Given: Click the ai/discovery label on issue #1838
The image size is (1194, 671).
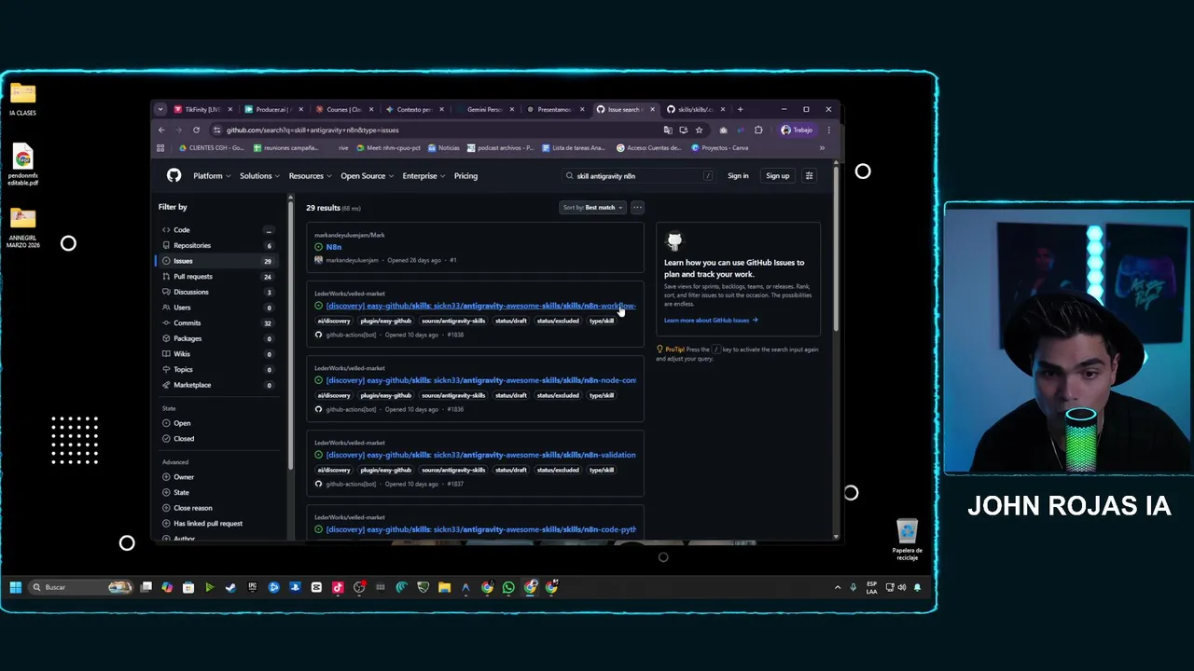Looking at the screenshot, I should pos(334,321).
